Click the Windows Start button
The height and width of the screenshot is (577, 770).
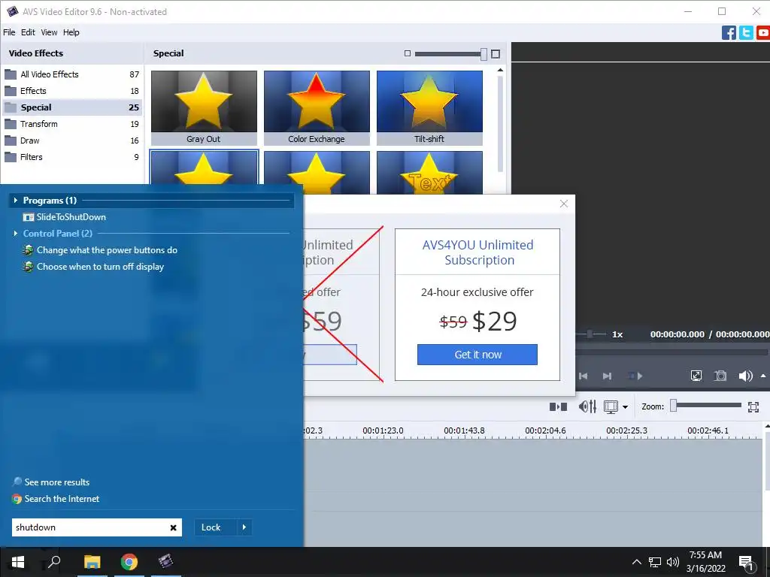click(x=18, y=562)
